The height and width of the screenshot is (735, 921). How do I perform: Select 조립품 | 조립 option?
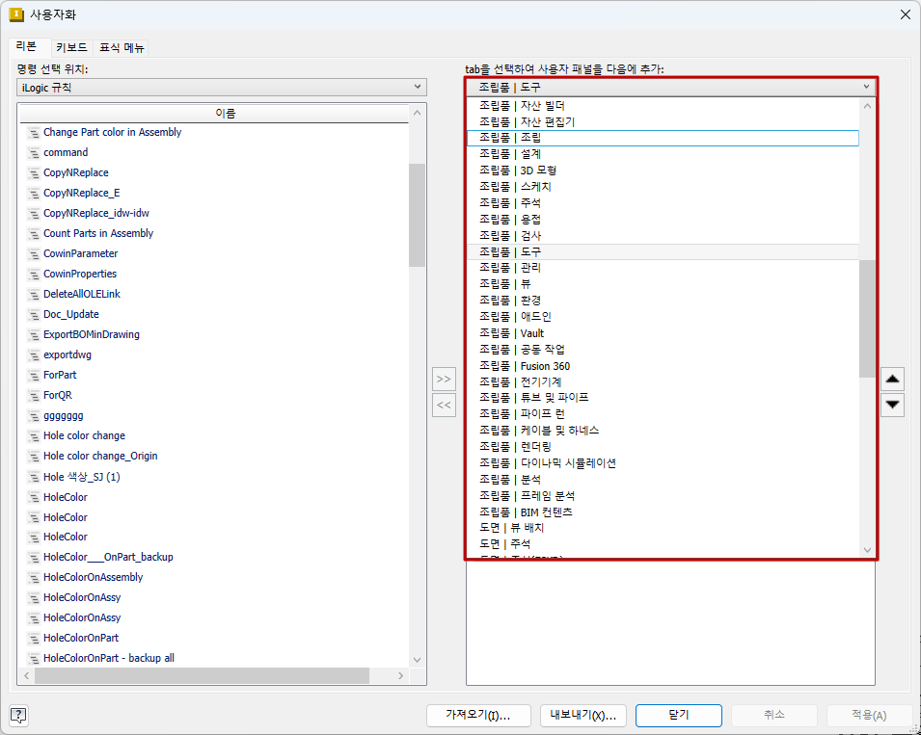[663, 138]
